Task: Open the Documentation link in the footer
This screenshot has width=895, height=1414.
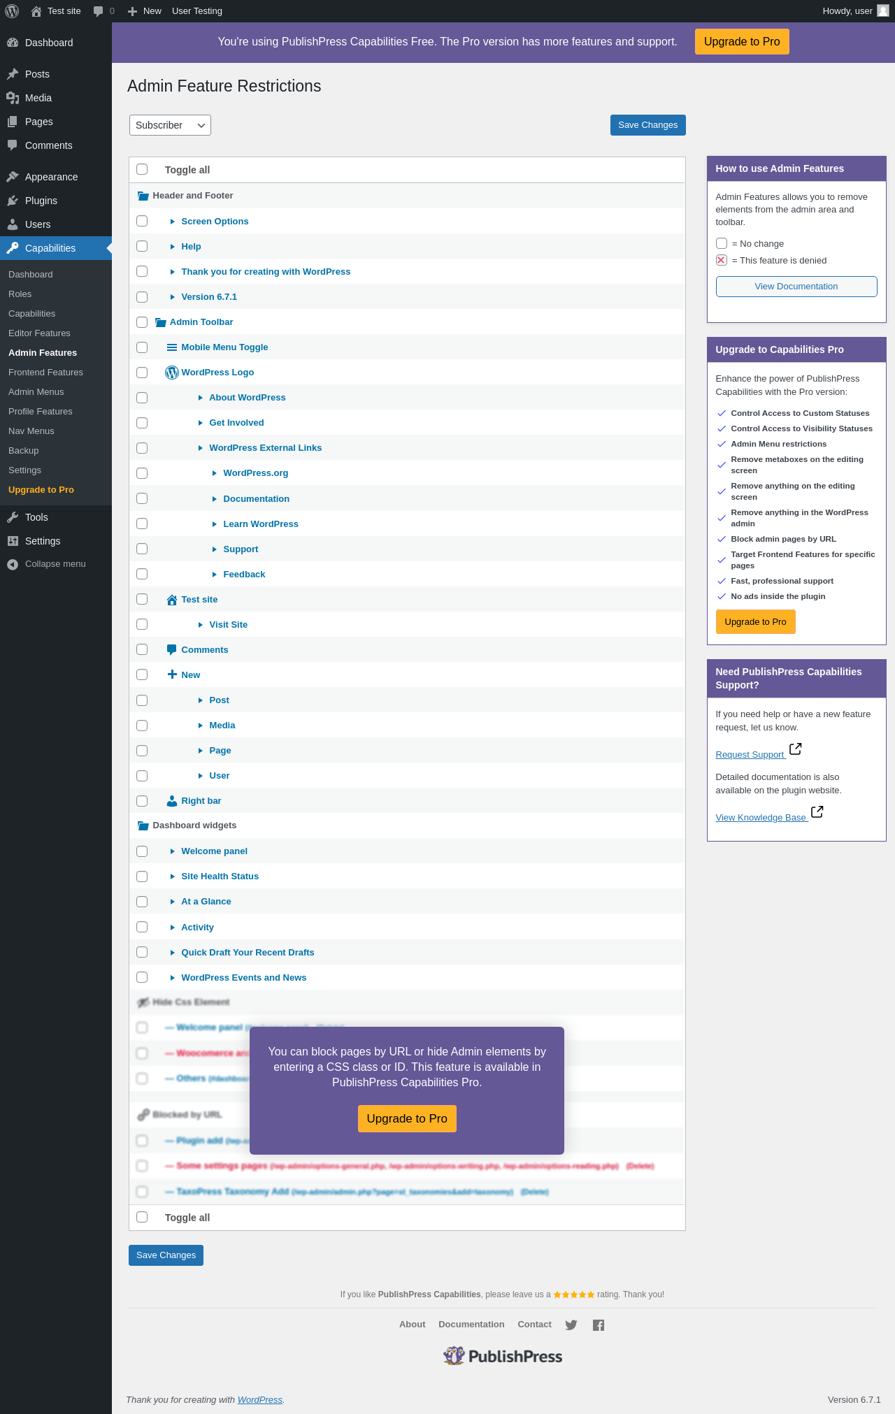Action: pyautogui.click(x=471, y=1325)
